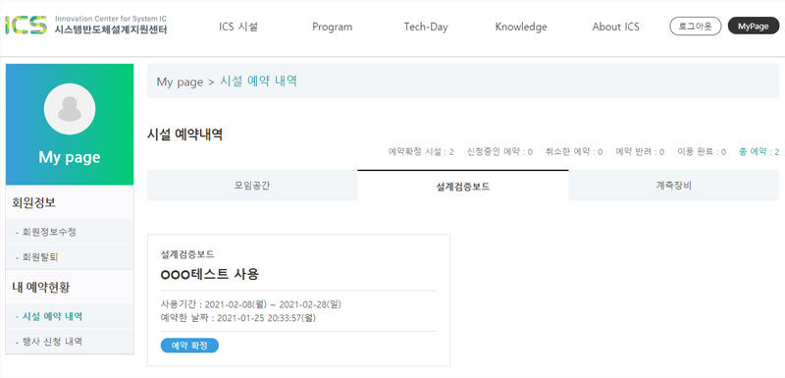Switch to the 계측장비 tab
Viewport: 785px width, 378px height.
pos(674,186)
